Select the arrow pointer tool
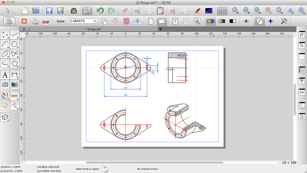Screen dimensions: 307x173 pos(8,10)
